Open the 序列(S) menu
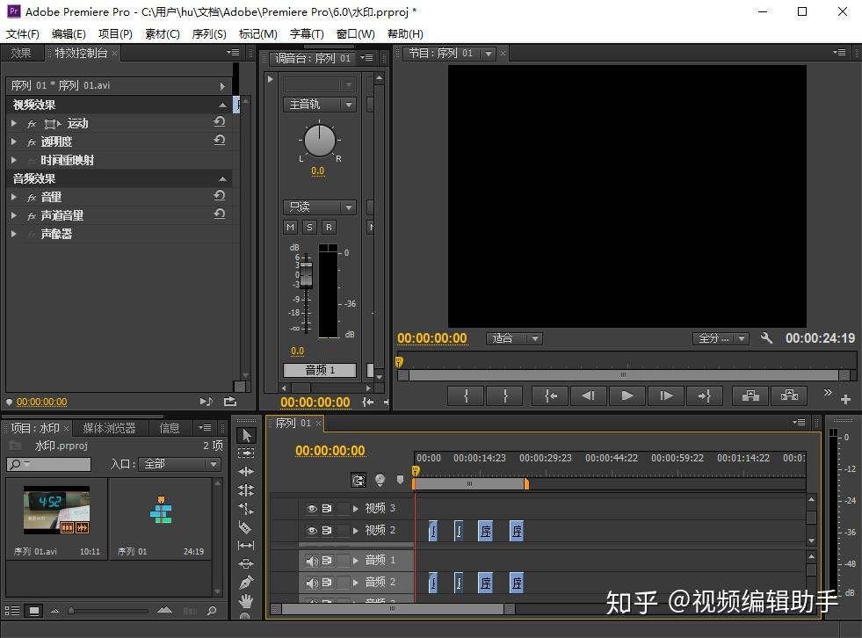This screenshot has height=638, width=862. point(209,34)
